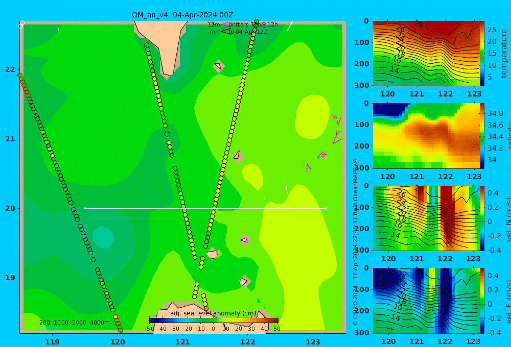Click the plot title OM_an_v4 04-Apr-2024 00Z
Screen dimensions: 511x347
182,15
